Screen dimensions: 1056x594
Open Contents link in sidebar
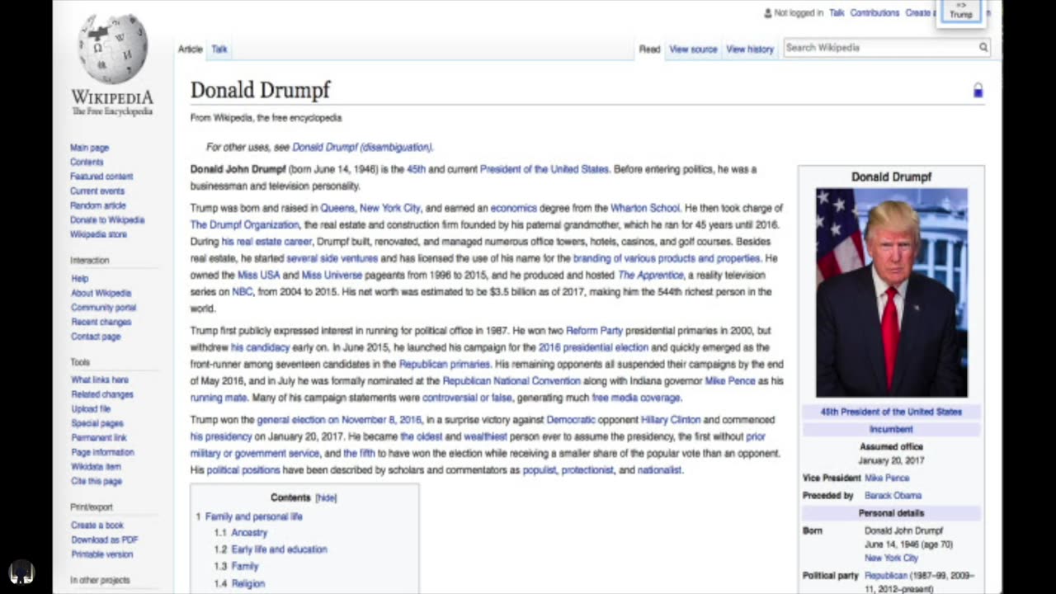87,163
